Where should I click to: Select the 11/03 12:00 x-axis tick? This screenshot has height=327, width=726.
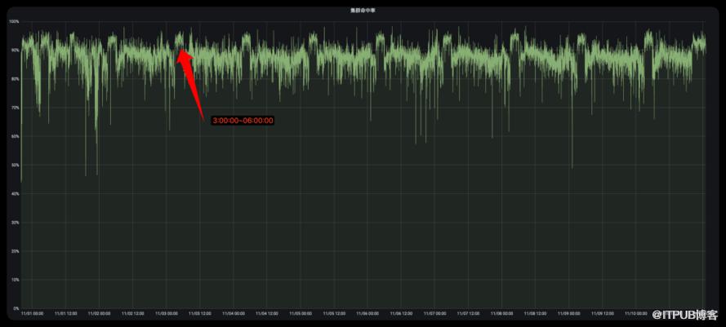pyautogui.click(x=200, y=314)
